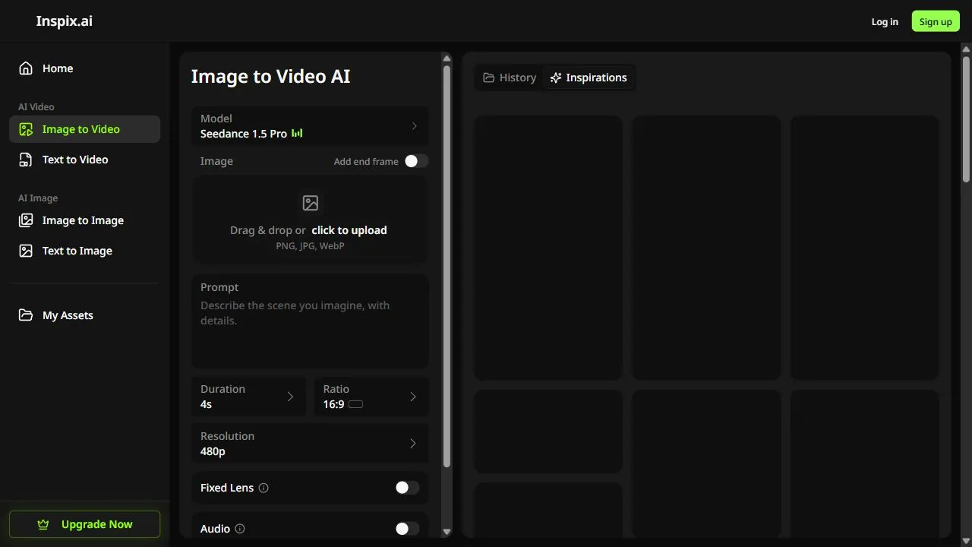Enable the Fixed Lens switch
The height and width of the screenshot is (547, 972).
407,488
